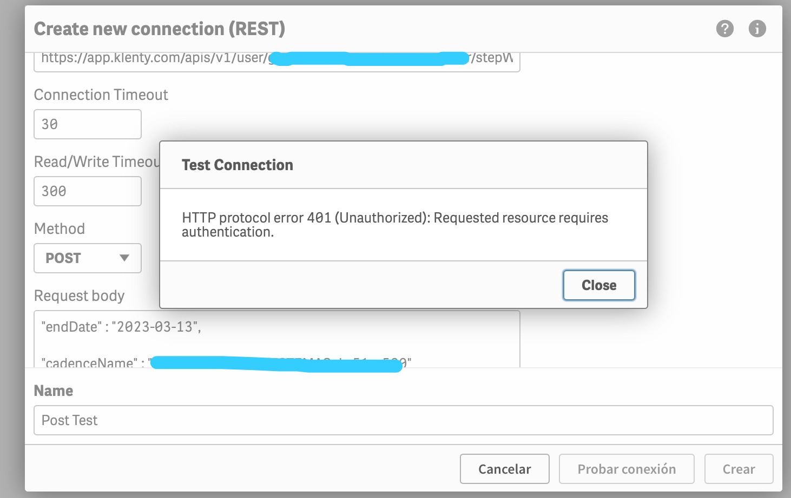Click the Probar conexión button
The height and width of the screenshot is (498, 791).
[x=626, y=469]
